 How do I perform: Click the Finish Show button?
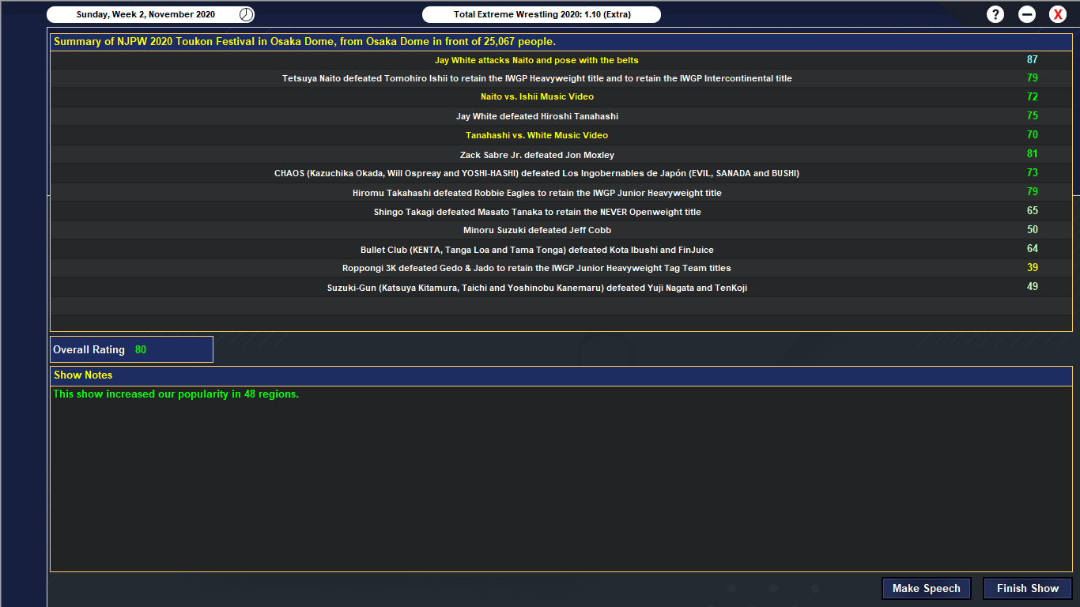coord(1028,588)
